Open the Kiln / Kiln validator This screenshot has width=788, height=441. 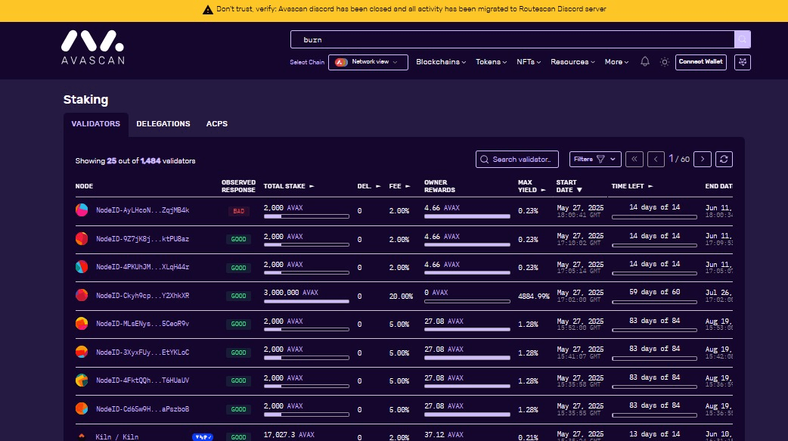click(117, 437)
